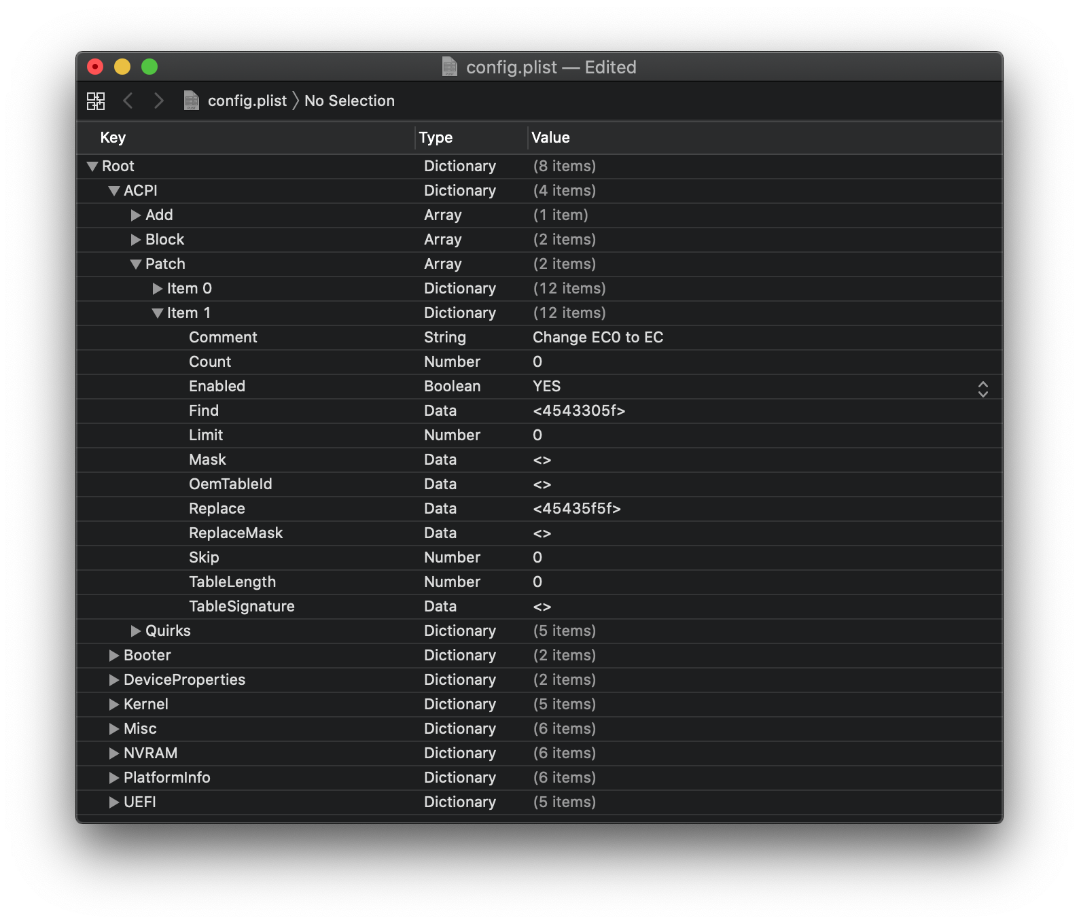
Task: Click the document icon in title bar
Action: 449,67
